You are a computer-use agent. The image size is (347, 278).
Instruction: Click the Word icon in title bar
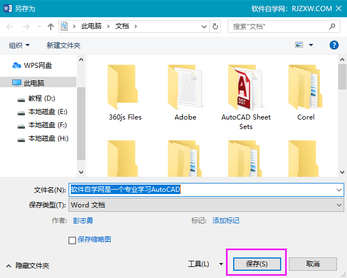tap(7, 8)
